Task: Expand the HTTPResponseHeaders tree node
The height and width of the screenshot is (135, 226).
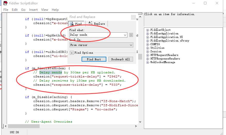Action: coord(147,59)
